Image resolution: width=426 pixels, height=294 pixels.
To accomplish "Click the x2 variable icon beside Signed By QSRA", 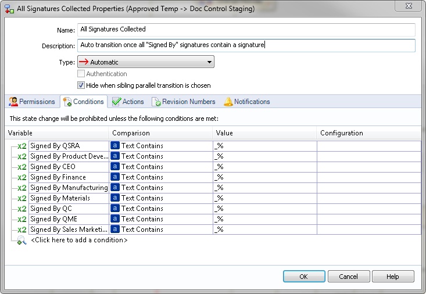I will click(22, 146).
